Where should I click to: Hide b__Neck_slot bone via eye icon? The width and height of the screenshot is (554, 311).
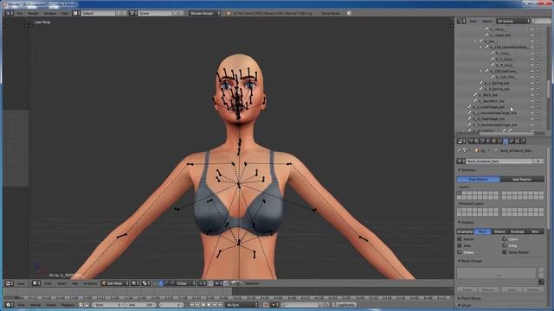[x=531, y=95]
